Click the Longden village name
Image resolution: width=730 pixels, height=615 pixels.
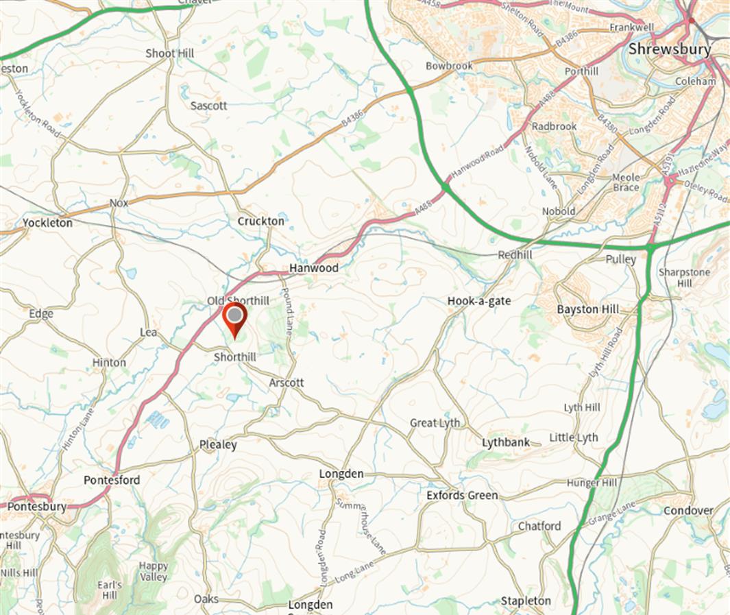point(341,474)
